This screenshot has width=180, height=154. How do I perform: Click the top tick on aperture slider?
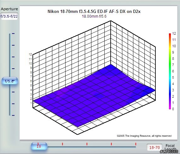click(x=13, y=34)
